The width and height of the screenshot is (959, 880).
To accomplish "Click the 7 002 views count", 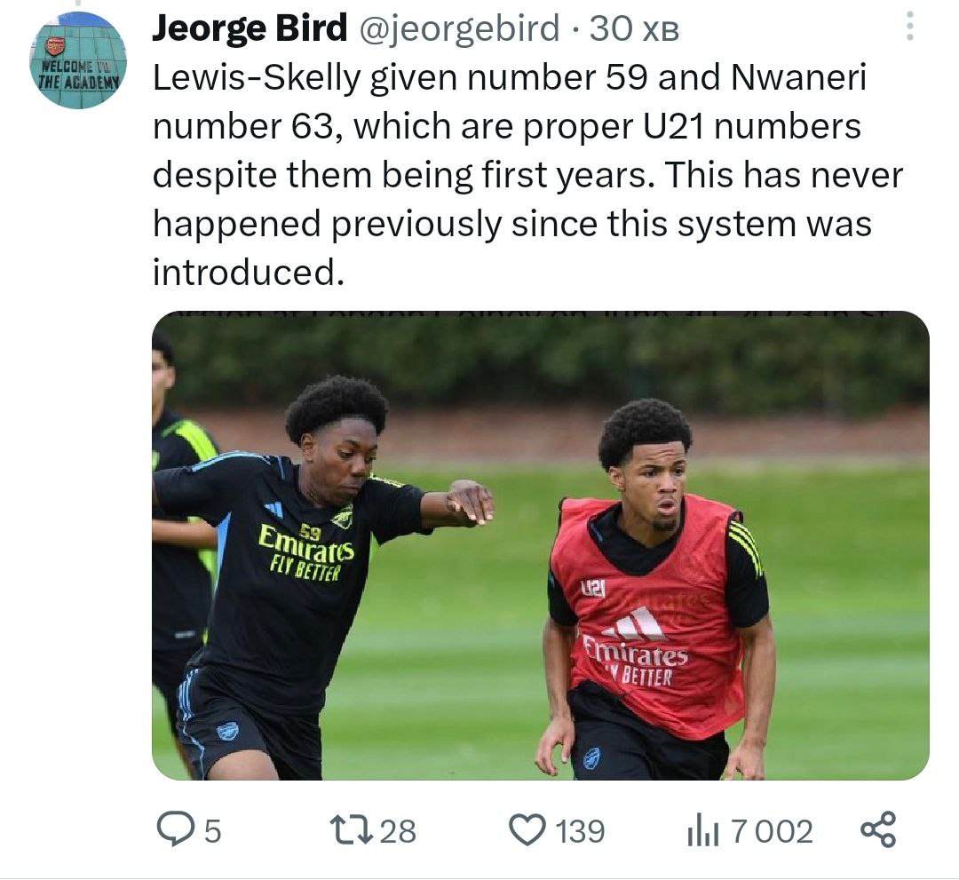I will pos(771,832).
